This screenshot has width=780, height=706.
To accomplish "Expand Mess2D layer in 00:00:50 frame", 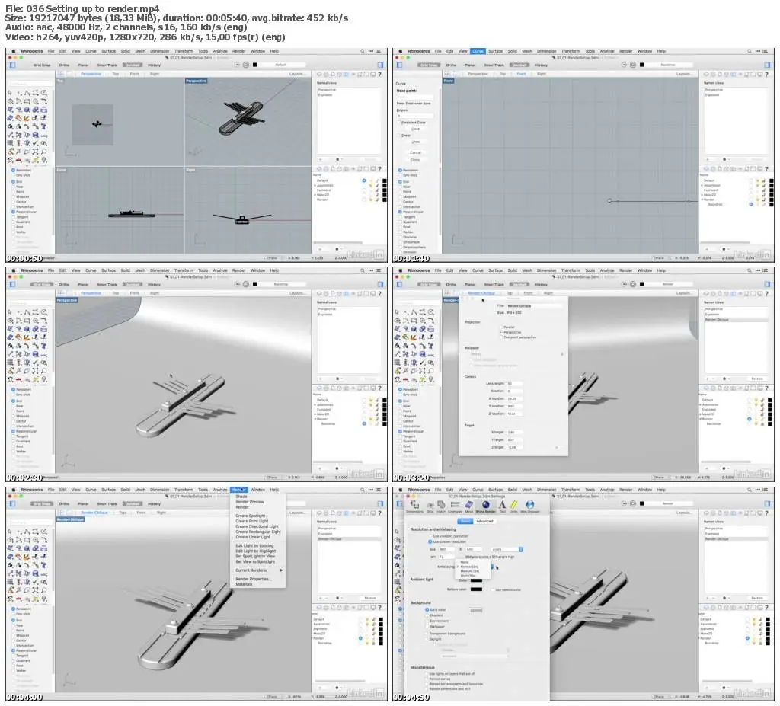I will click(x=315, y=195).
